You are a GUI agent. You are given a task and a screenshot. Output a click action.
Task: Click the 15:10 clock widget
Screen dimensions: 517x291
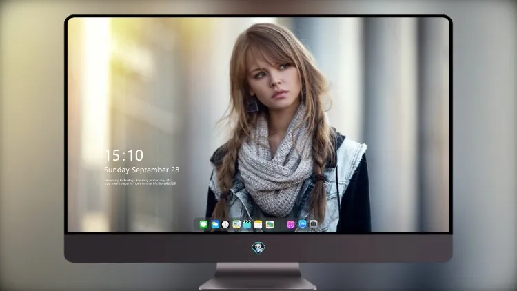124,155
